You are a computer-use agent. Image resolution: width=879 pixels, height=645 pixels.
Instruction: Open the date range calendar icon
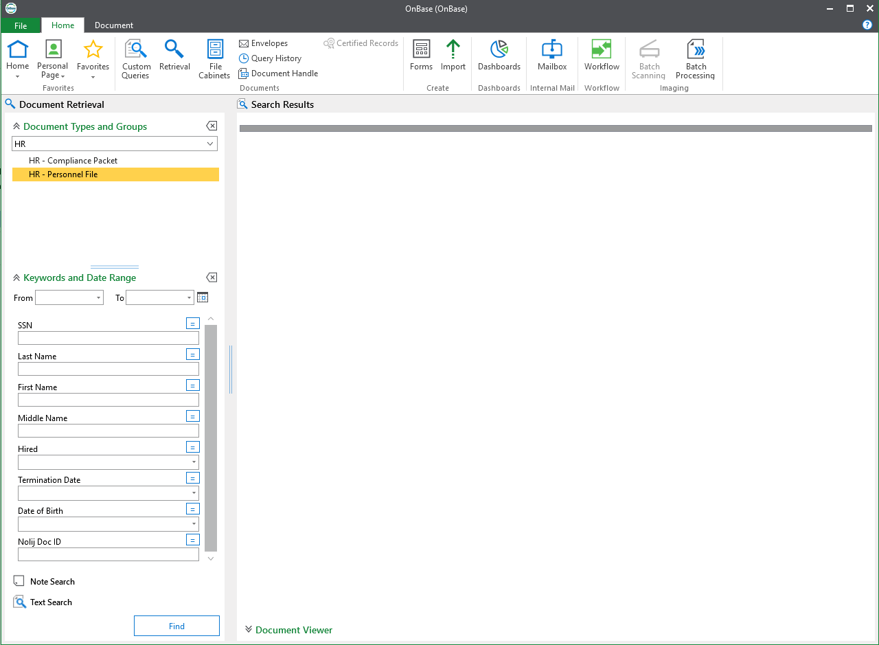pos(202,297)
